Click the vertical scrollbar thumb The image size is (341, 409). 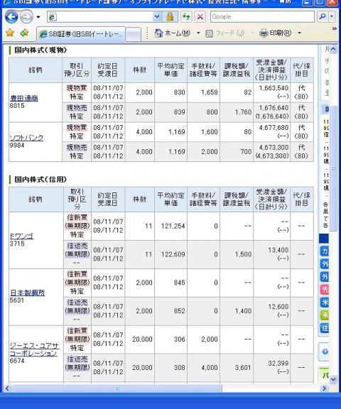click(333, 168)
